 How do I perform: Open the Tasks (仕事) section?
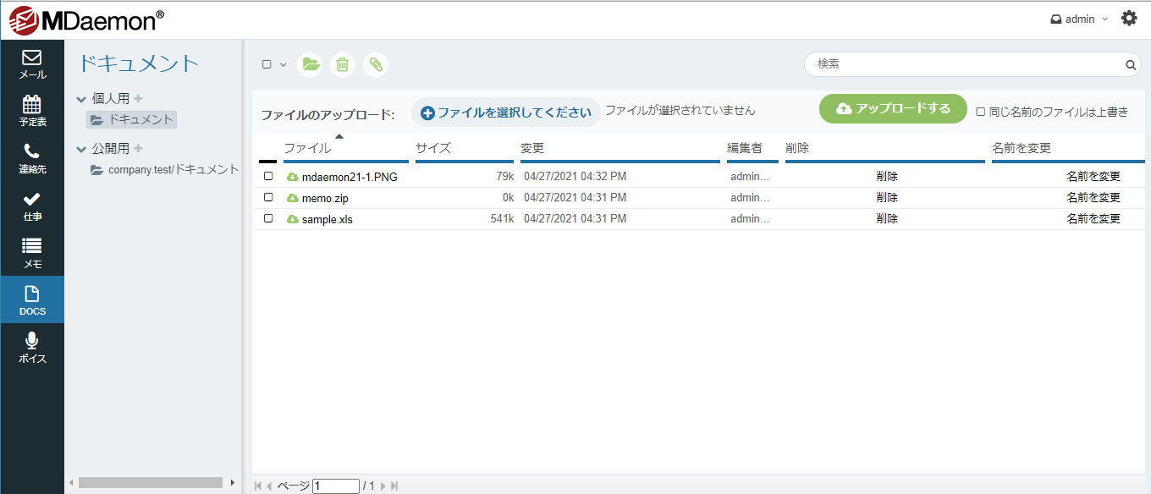tap(32, 206)
